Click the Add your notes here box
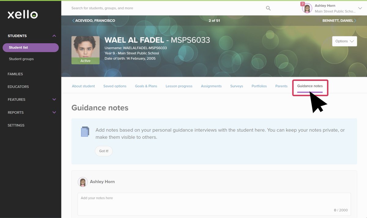Image resolution: width=367 pixels, height=218 pixels. (x=214, y=204)
